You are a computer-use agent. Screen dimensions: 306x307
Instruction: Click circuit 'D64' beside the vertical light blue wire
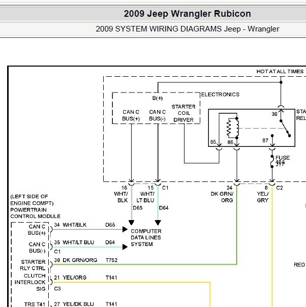tap(164, 208)
